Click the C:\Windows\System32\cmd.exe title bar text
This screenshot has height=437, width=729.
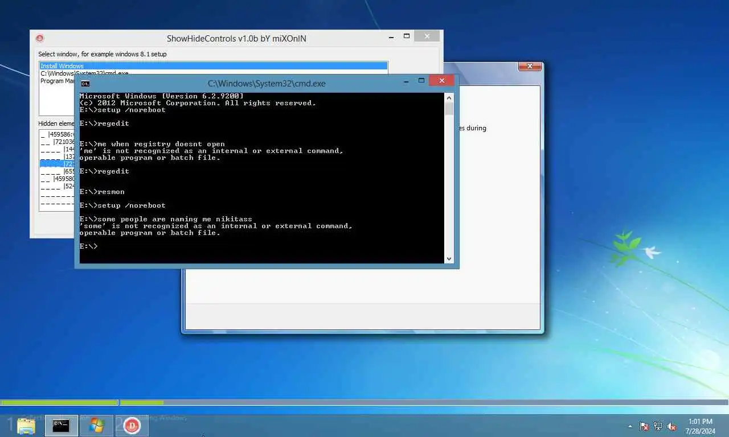(267, 83)
